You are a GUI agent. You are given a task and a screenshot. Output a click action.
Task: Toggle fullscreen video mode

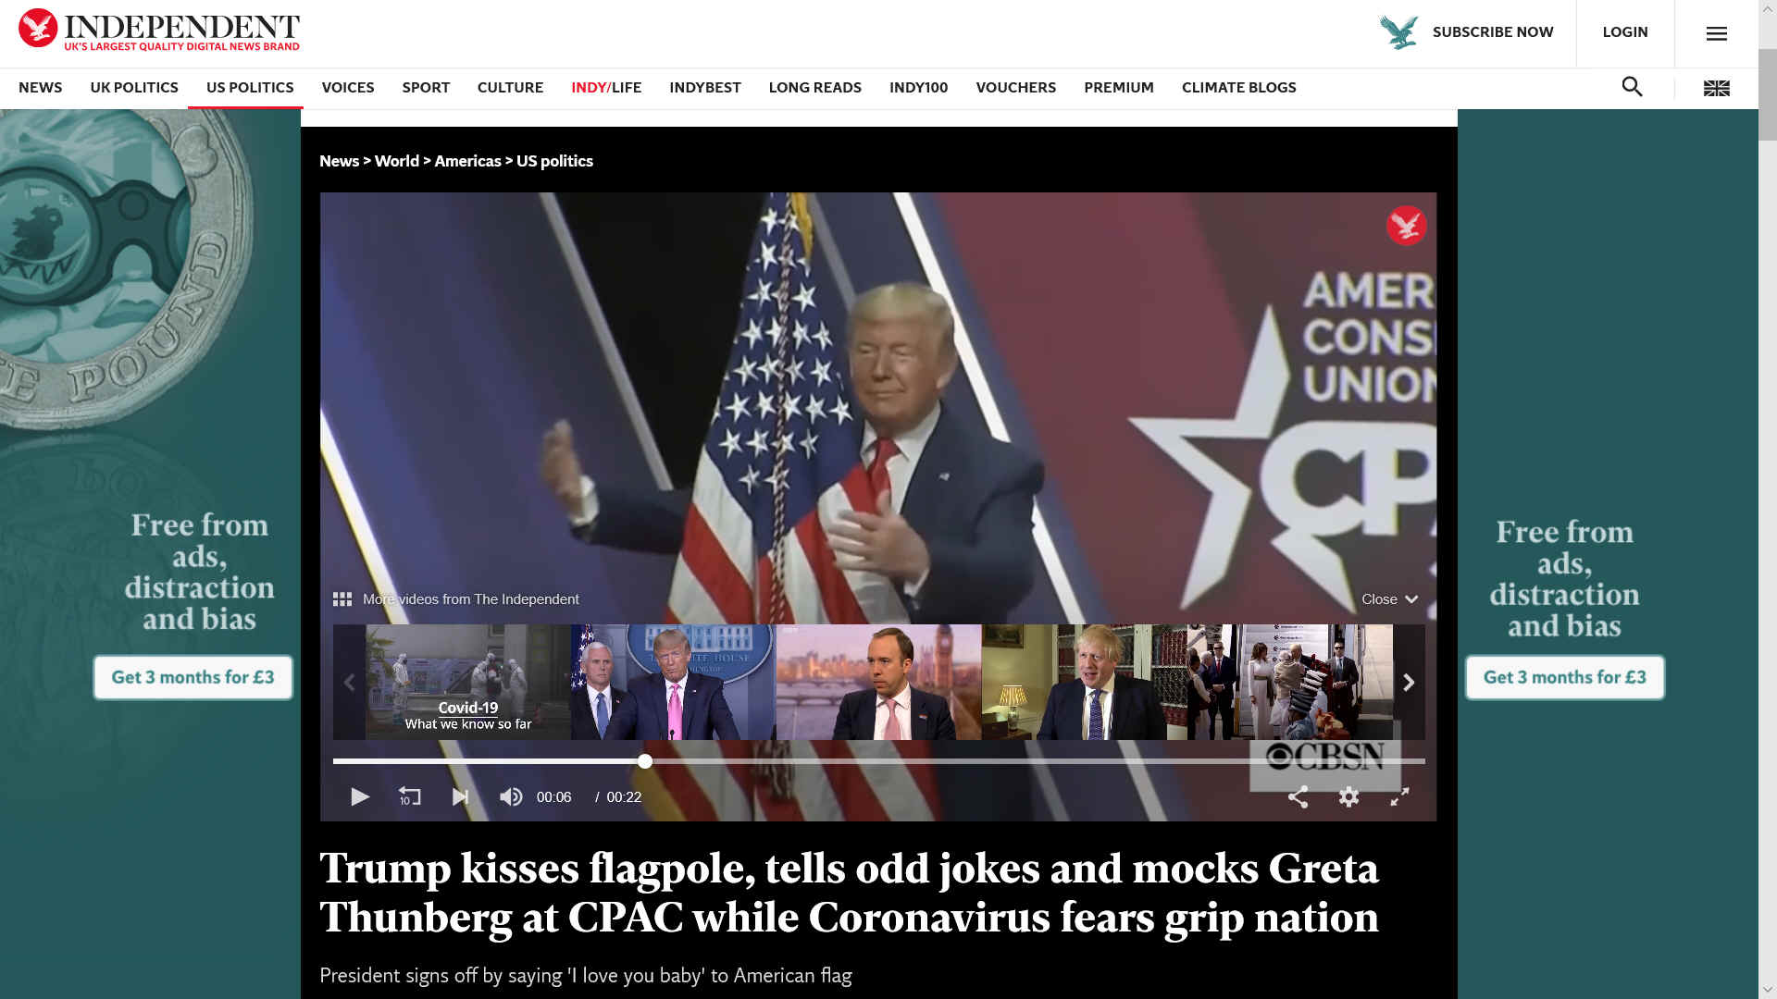1399,796
